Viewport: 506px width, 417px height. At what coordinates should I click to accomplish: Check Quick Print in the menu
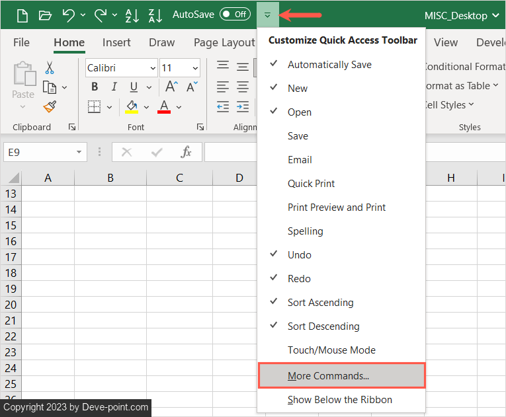pyautogui.click(x=311, y=184)
